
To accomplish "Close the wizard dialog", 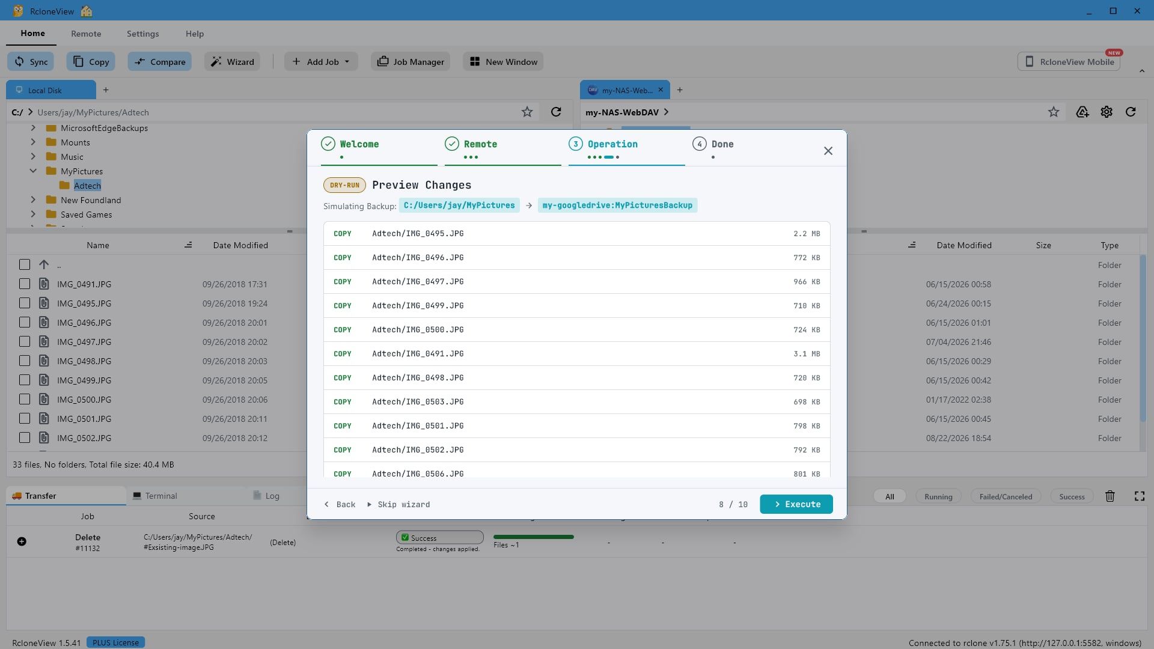I will click(x=828, y=151).
